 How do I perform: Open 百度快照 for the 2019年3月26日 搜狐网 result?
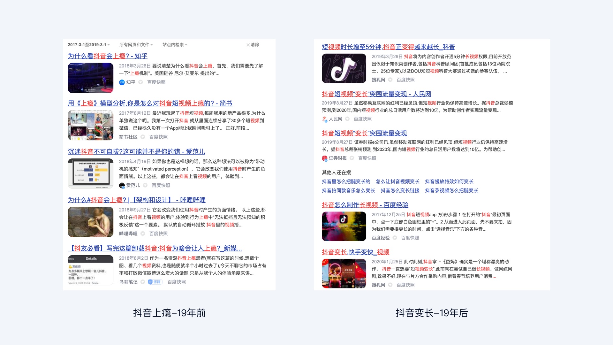pyautogui.click(x=405, y=80)
